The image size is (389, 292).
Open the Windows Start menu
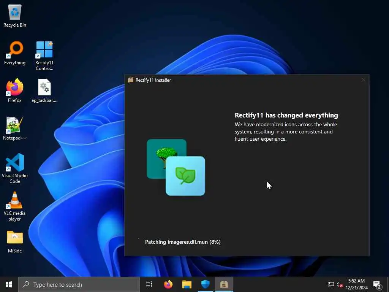click(x=9, y=284)
